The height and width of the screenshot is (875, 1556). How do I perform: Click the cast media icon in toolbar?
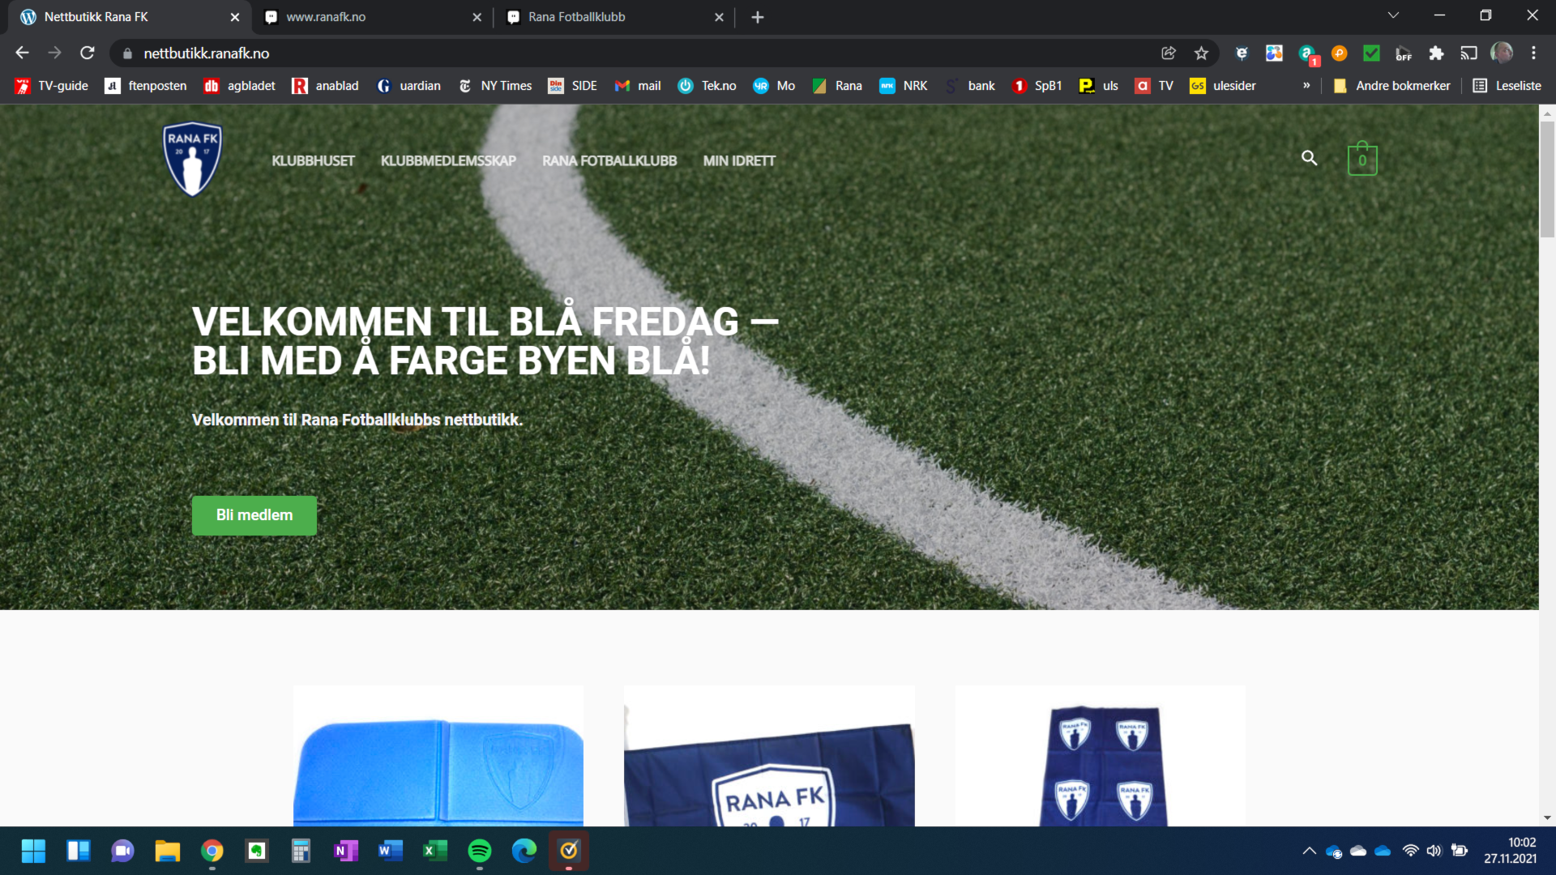(1468, 53)
